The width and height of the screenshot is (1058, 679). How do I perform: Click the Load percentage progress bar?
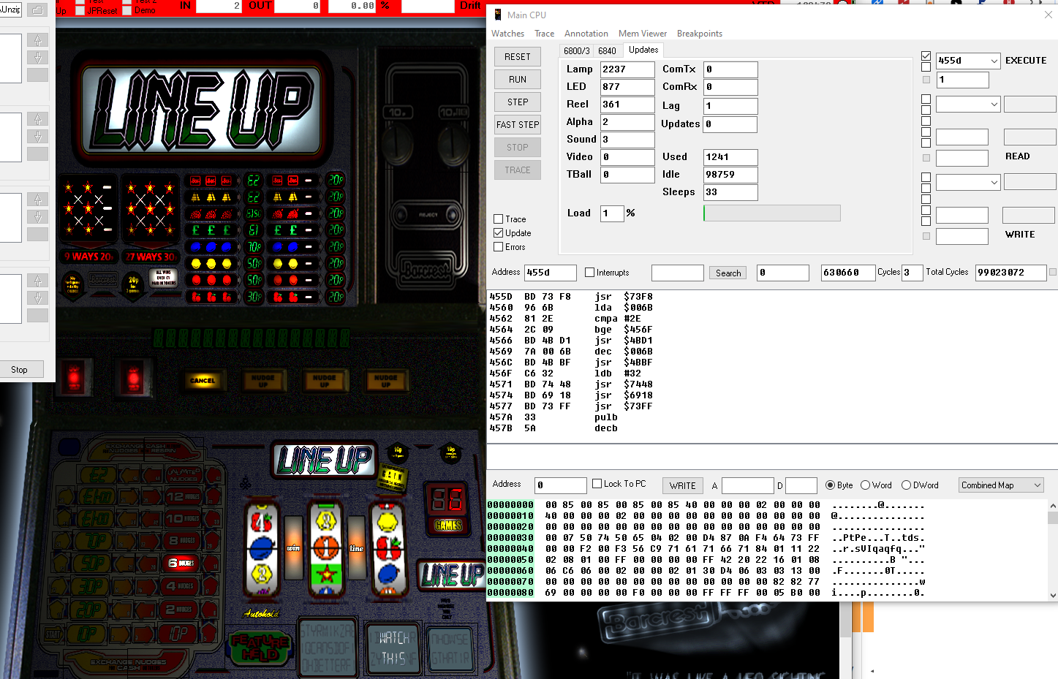tap(771, 213)
